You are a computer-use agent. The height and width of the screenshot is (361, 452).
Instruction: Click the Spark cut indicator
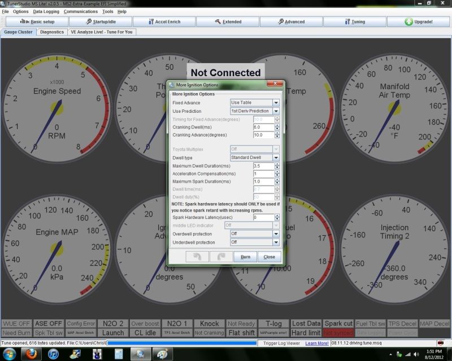pyautogui.click(x=338, y=324)
